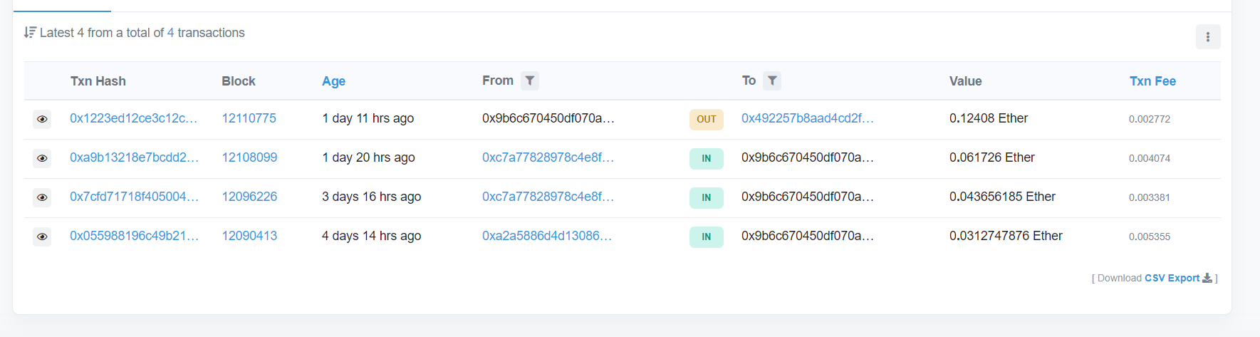Open transaction hash 0x1223ed12ce3c12c
This screenshot has width=1260, height=337.
click(133, 118)
